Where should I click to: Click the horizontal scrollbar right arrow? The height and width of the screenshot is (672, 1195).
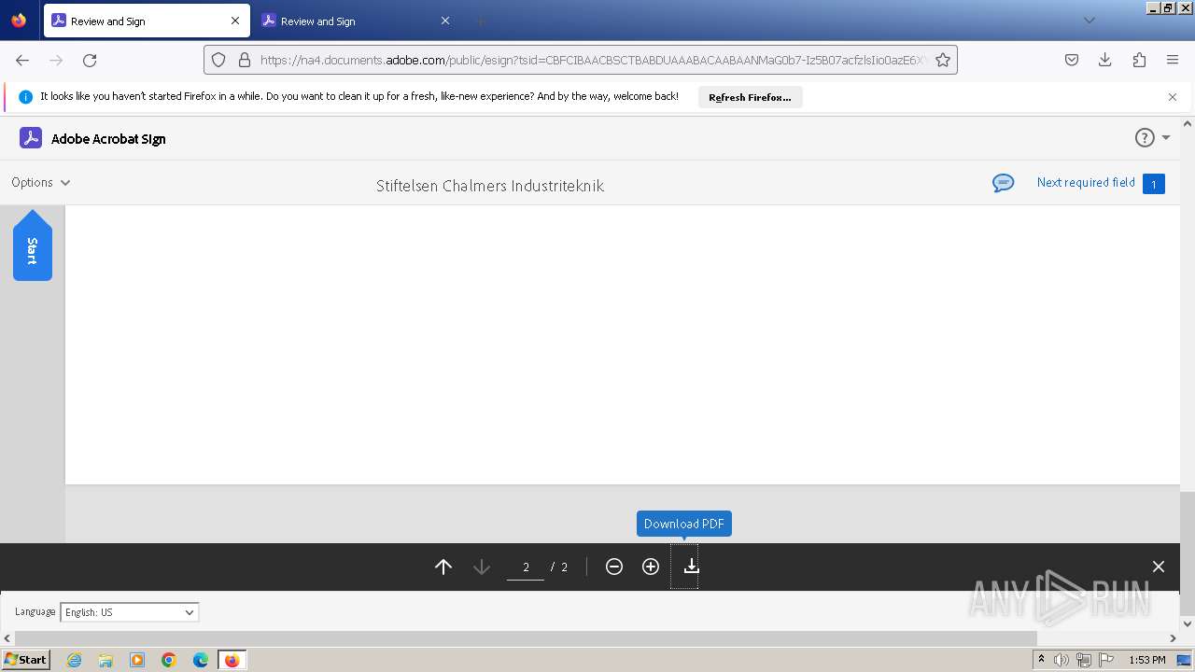tap(1174, 638)
